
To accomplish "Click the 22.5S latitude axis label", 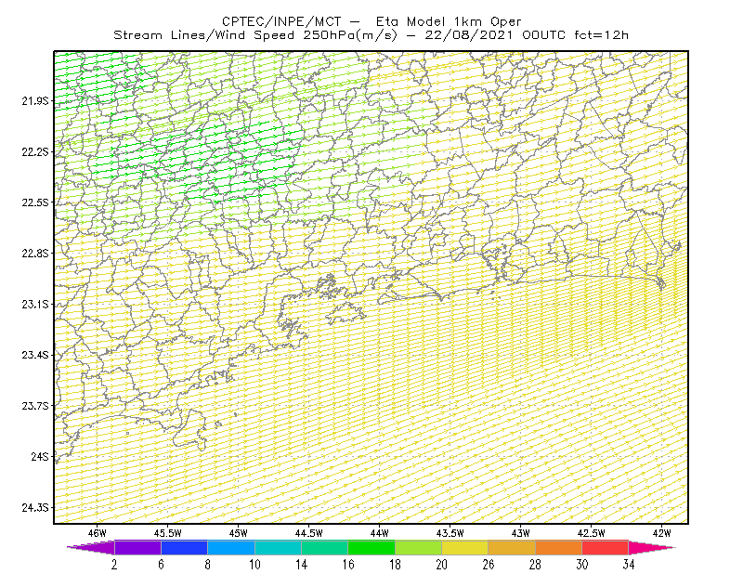I will pyautogui.click(x=35, y=202).
